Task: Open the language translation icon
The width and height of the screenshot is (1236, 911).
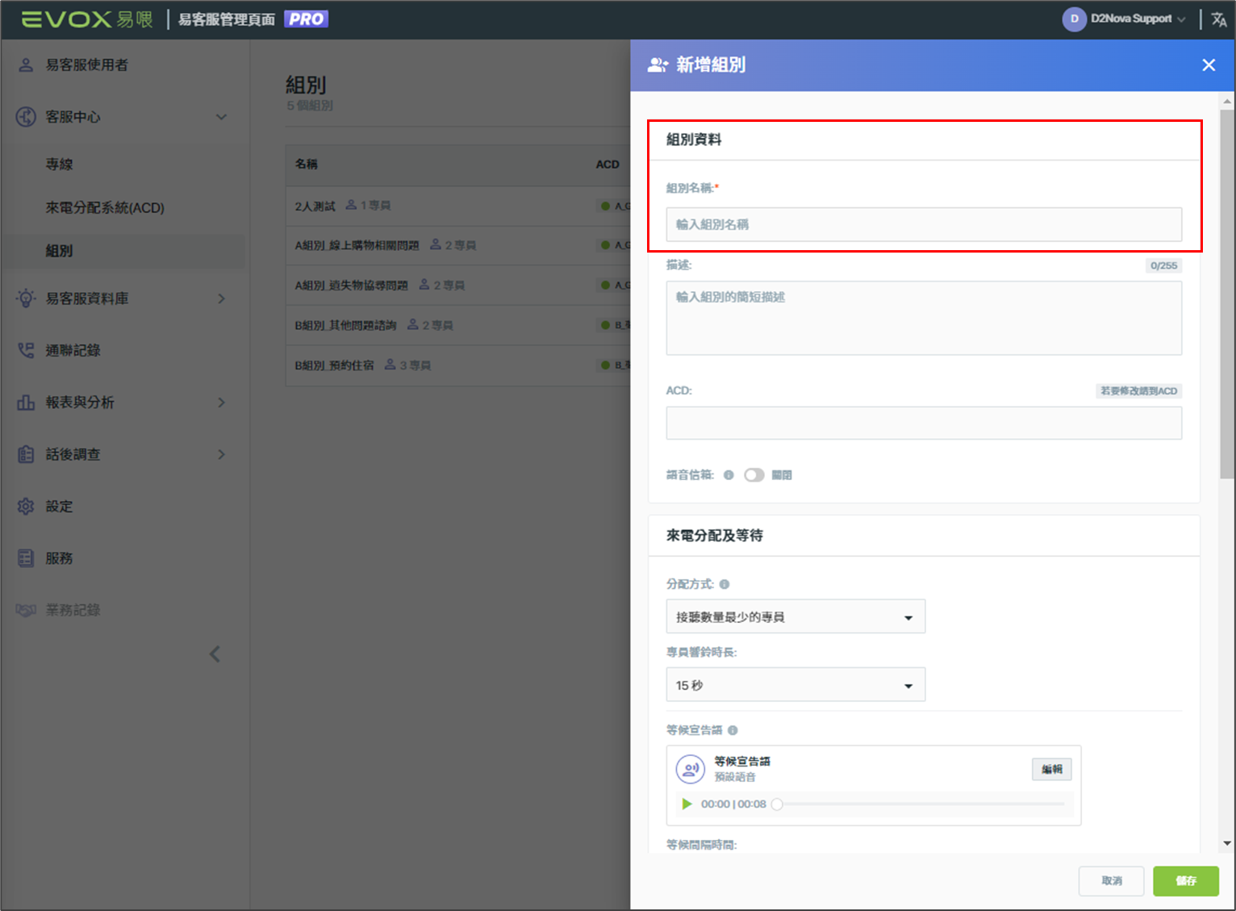Action: 1219,19
